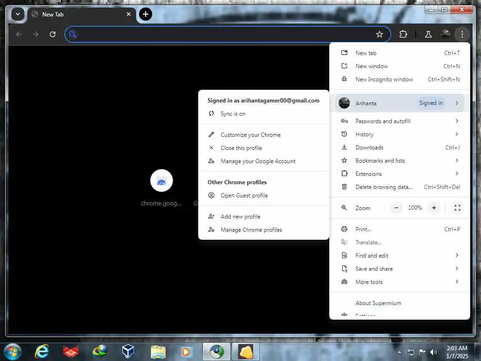
Task: Open About Supermium
Action: [400, 303]
